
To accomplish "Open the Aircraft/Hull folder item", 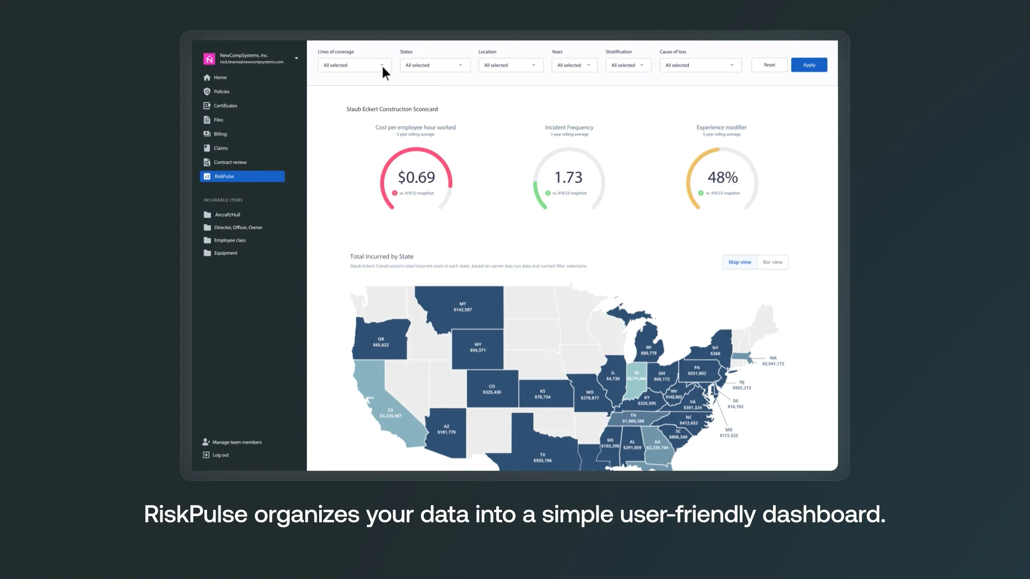I will pyautogui.click(x=227, y=215).
